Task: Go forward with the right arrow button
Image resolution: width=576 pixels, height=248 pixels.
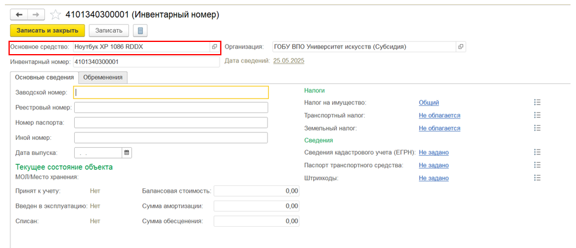Action: [x=36, y=15]
